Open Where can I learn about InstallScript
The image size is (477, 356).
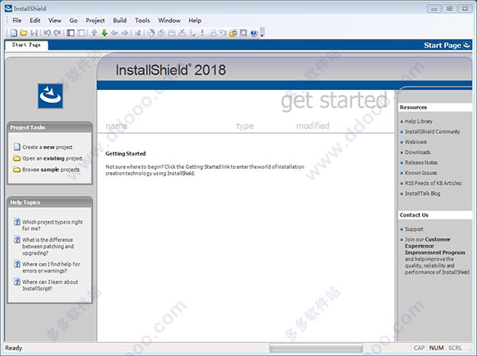click(x=50, y=285)
